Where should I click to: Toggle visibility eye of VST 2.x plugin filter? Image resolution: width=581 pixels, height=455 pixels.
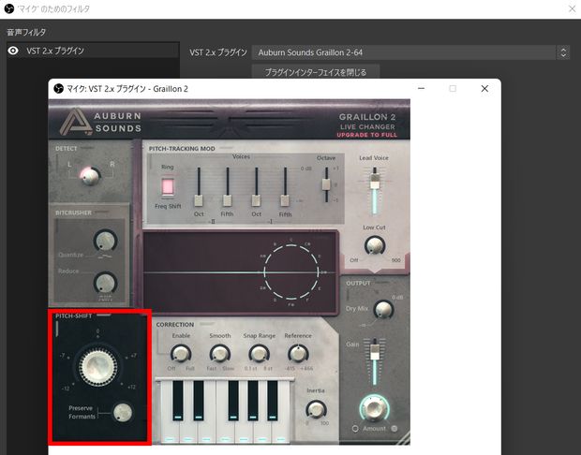[x=13, y=51]
